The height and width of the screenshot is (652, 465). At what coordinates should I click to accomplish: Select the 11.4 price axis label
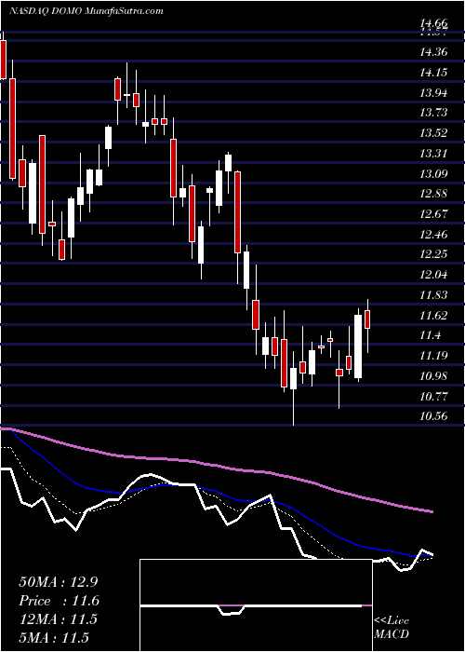(432, 335)
